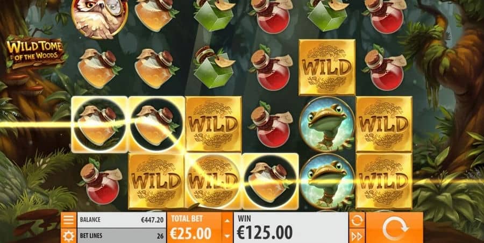Toggle the autoplay circular arrows button
This screenshot has height=243, width=484.
[357, 220]
